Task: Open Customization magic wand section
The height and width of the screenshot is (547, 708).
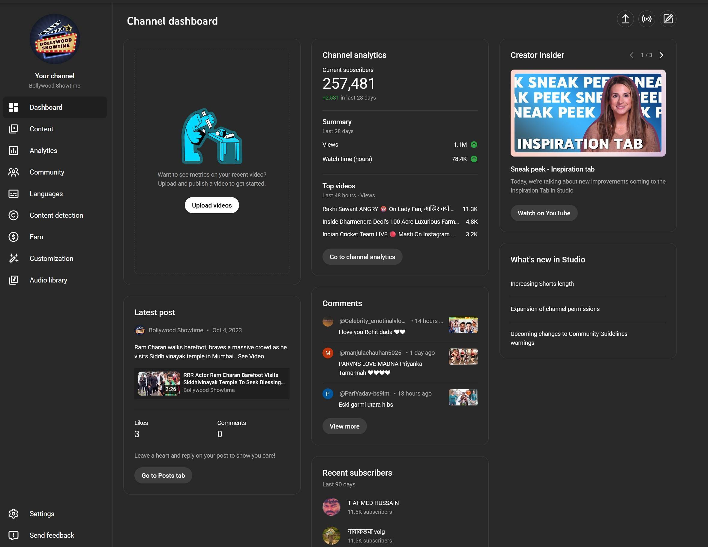Action: pos(51,258)
